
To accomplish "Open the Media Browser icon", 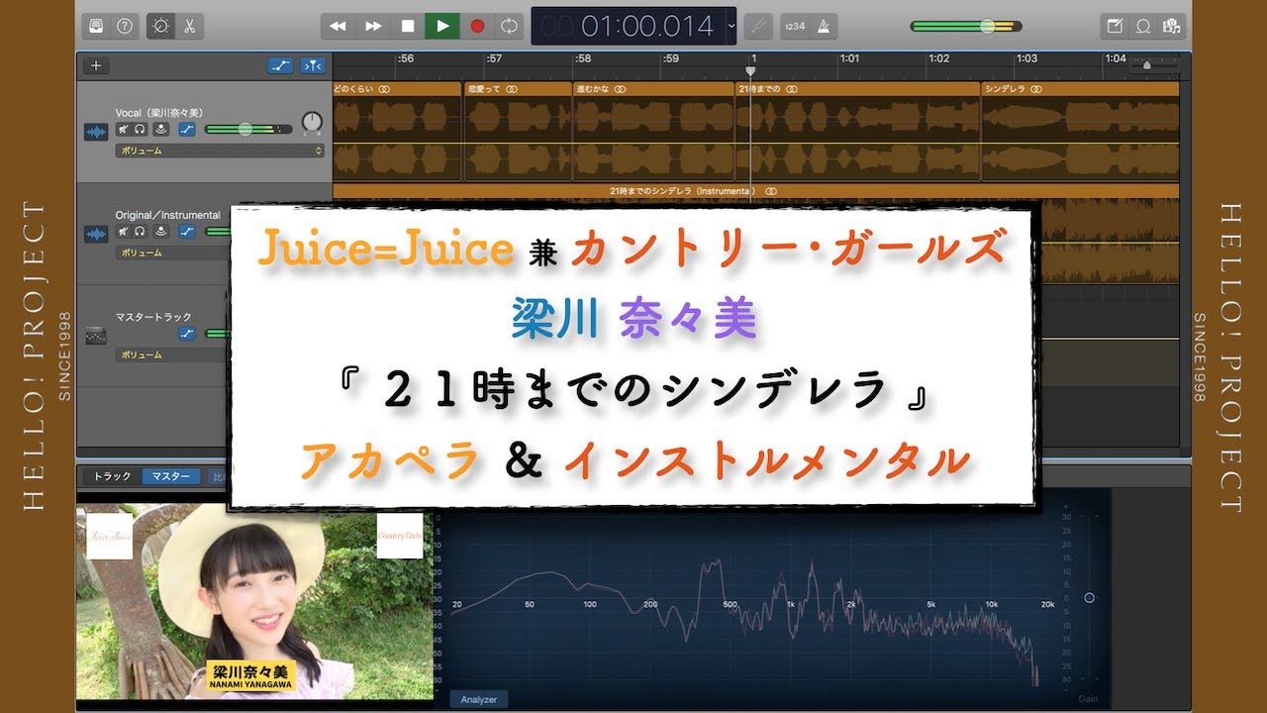I will point(1173,26).
